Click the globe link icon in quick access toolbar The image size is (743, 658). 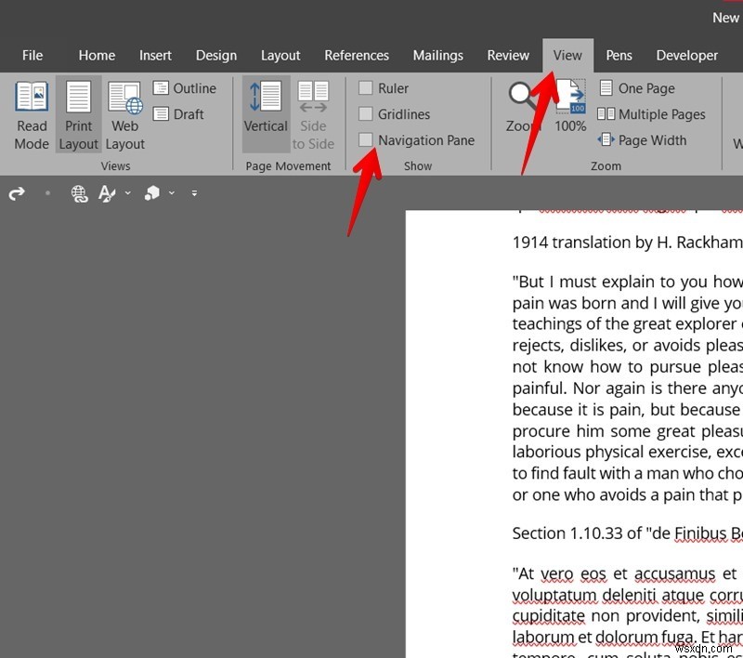tap(79, 193)
